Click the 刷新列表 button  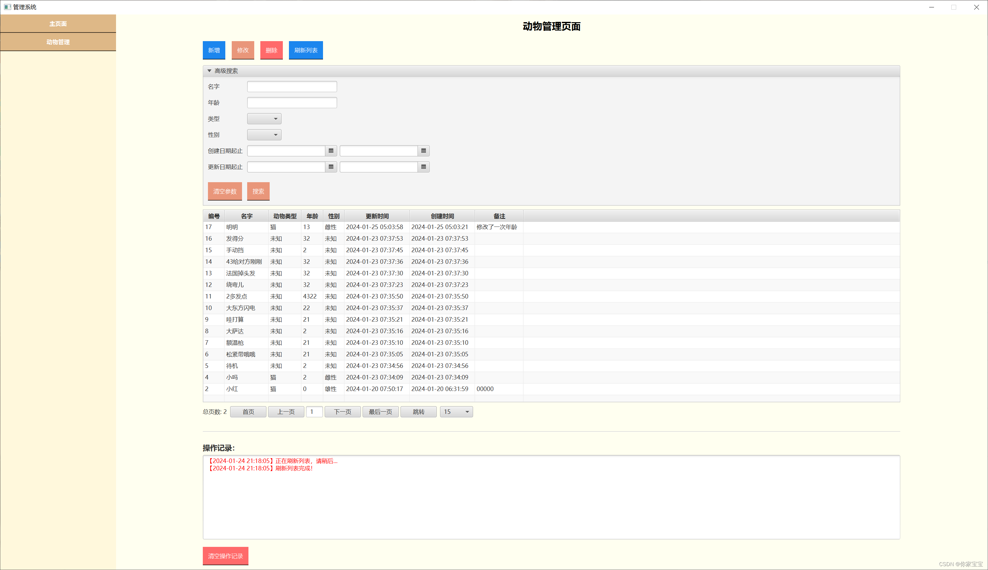[306, 50]
